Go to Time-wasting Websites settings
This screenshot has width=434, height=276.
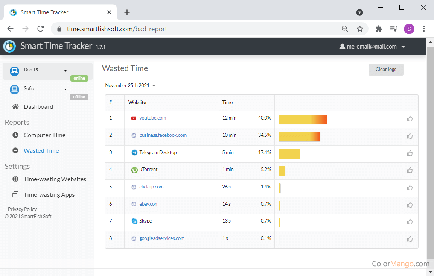(x=55, y=179)
